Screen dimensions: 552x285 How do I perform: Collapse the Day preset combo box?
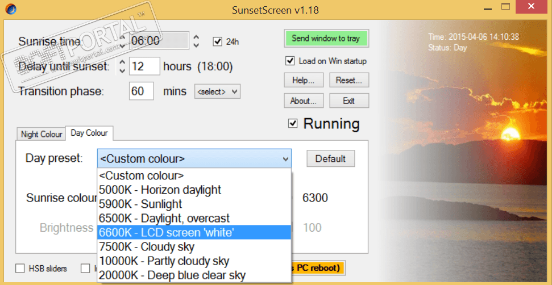pos(285,159)
